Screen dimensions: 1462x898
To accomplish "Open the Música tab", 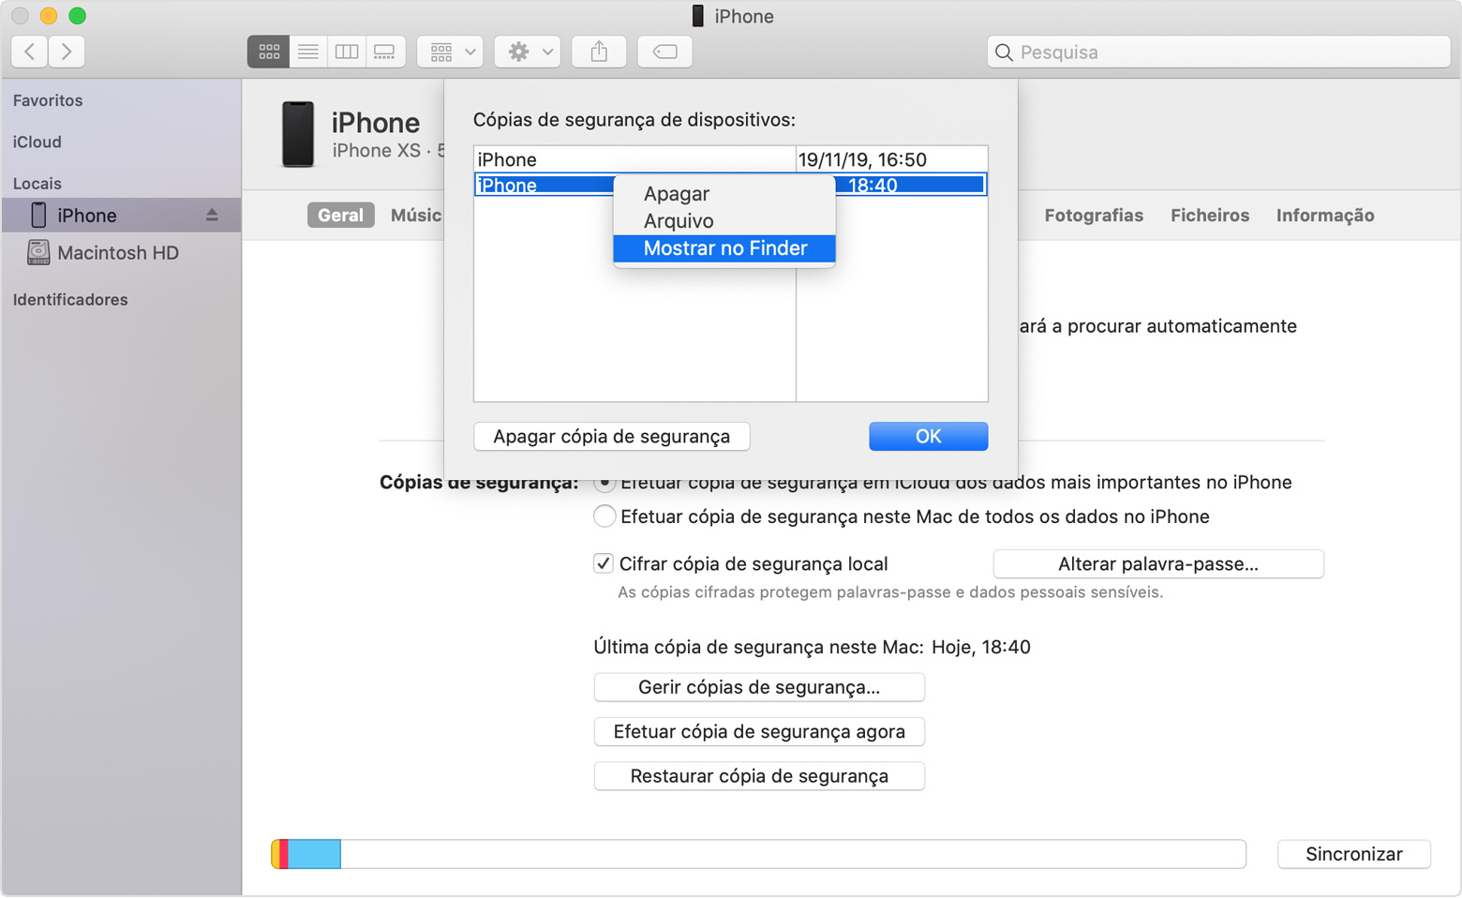I will click(415, 215).
